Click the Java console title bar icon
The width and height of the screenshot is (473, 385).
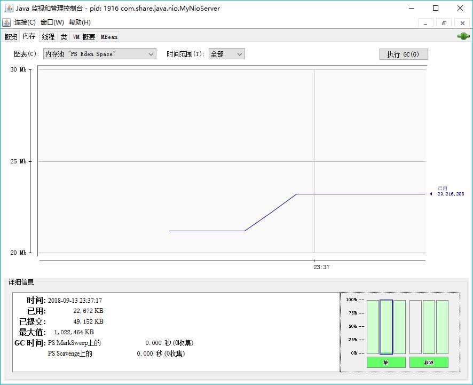click(x=9, y=8)
